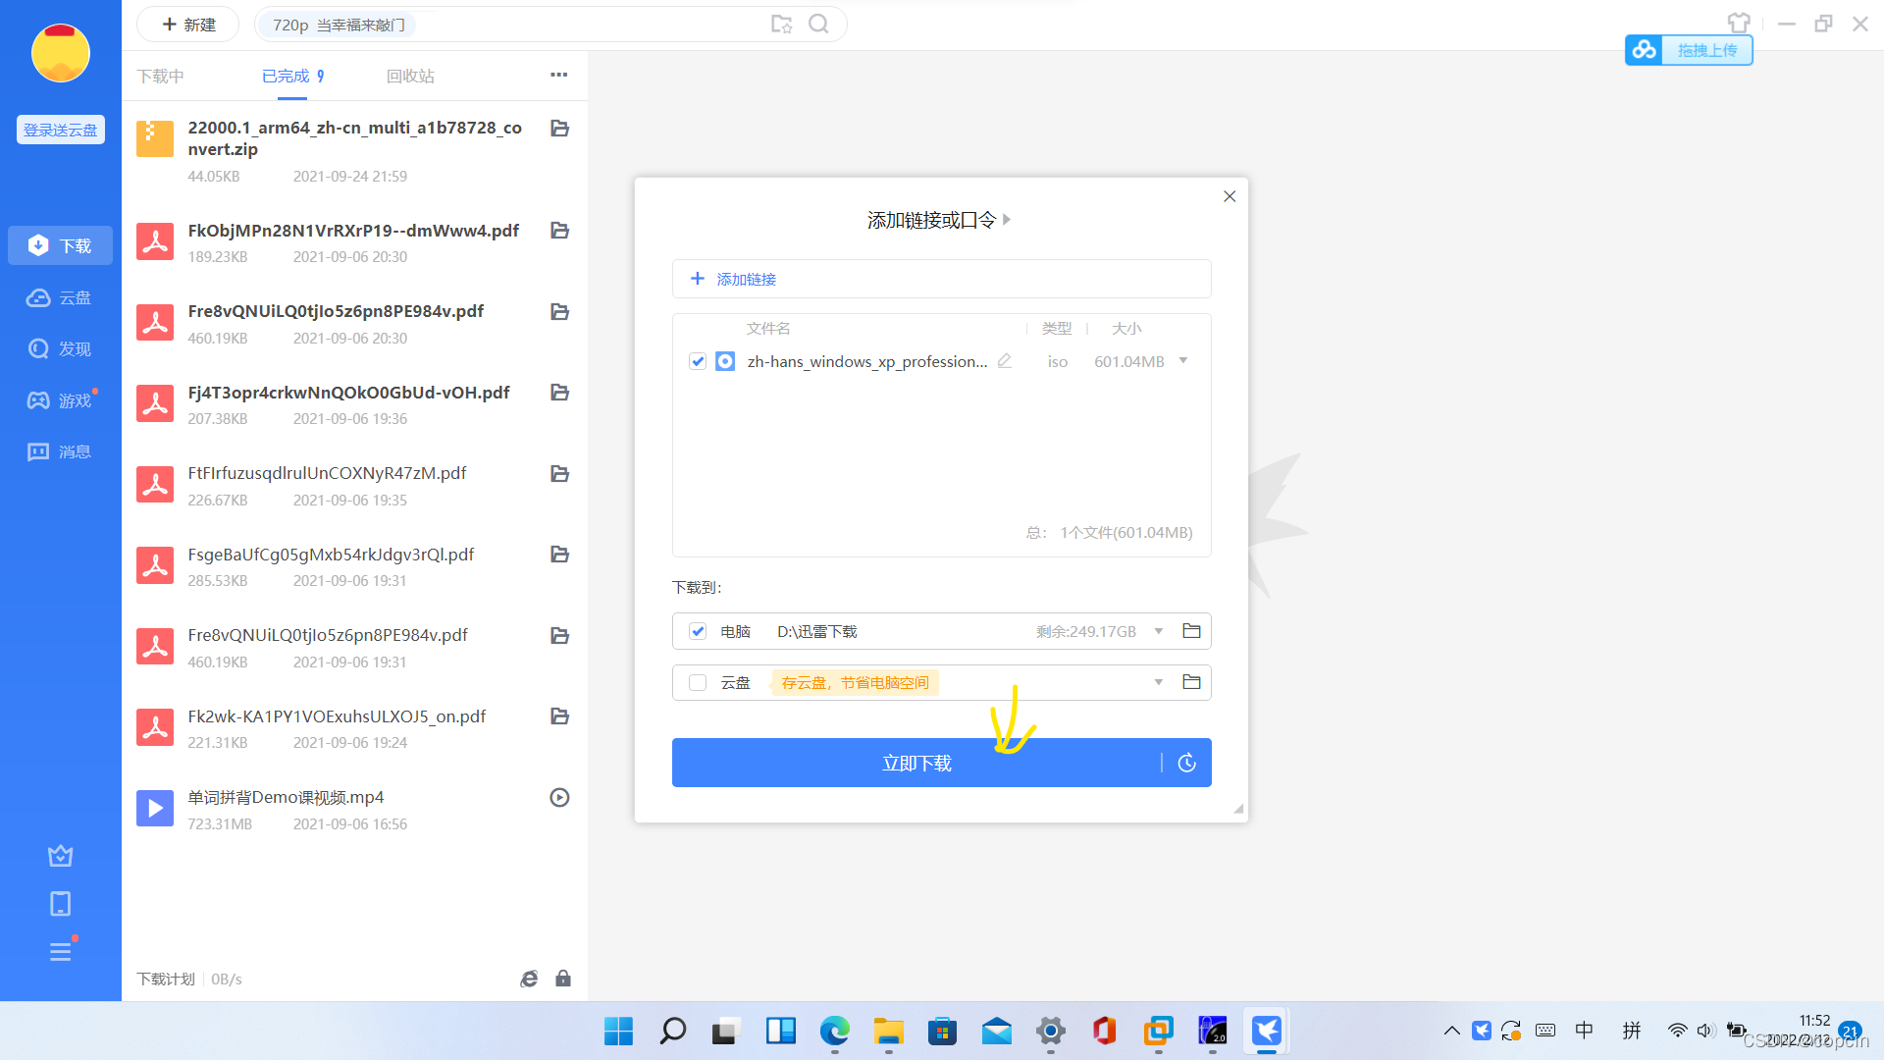The image size is (1884, 1060).
Task: Play the 单词拼背Demo课视频.mp4 video
Action: 559,798
